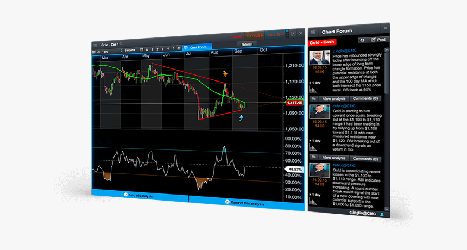Screen dimensions: 467x250
Task: Expand 1 day arrow under the 14.09.15 post
Action: point(311,195)
